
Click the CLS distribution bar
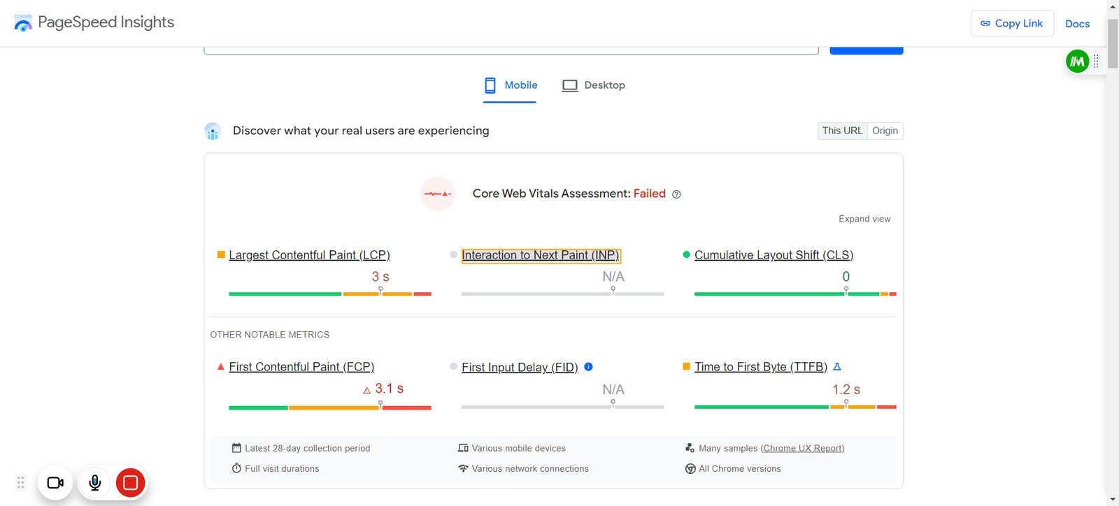click(795, 294)
